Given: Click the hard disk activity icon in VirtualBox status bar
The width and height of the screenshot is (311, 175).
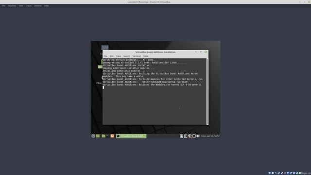Looking at the screenshot, I should (270, 173).
